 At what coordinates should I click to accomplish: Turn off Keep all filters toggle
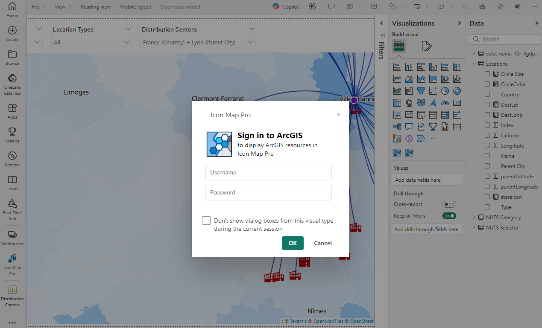(449, 216)
